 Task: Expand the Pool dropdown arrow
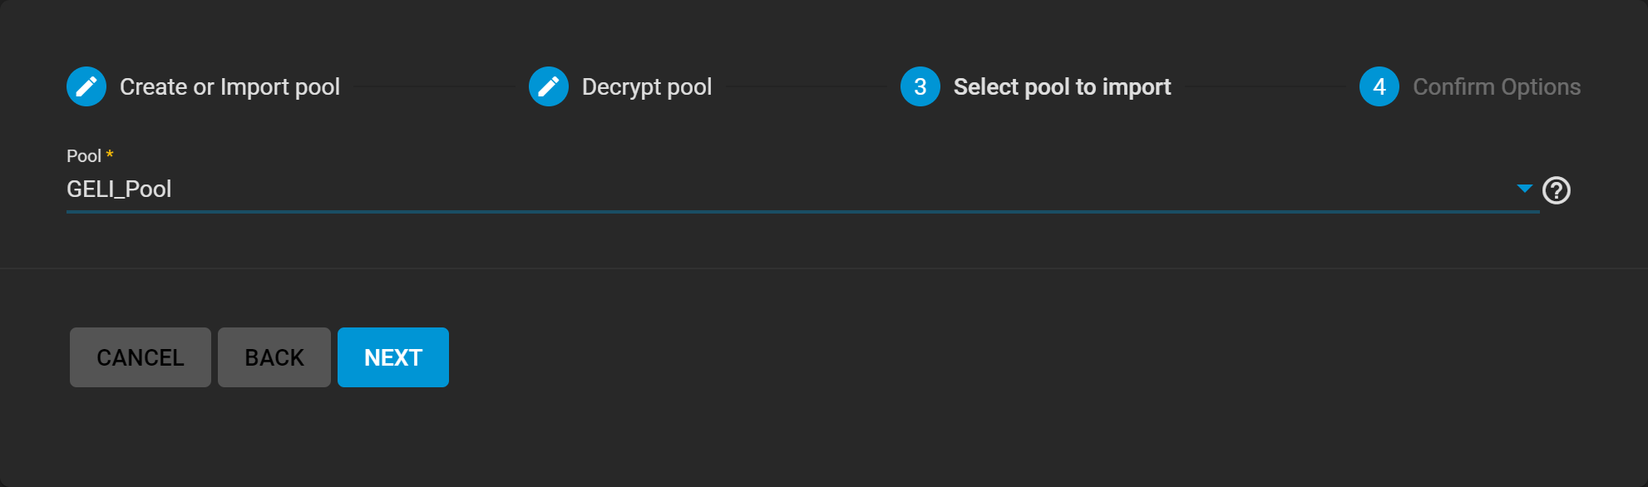(x=1524, y=189)
